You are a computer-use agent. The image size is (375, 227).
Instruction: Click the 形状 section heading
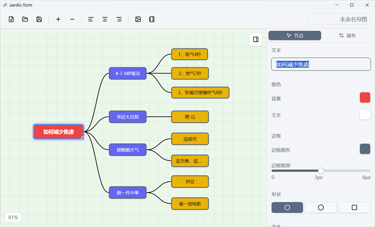click(276, 195)
